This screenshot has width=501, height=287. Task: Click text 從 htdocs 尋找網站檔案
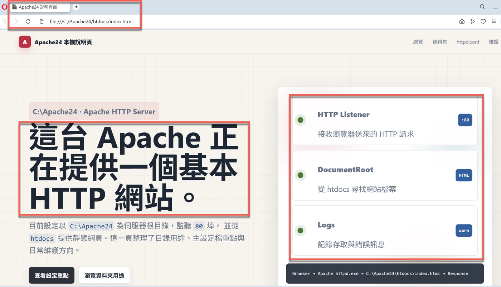pyautogui.click(x=357, y=189)
